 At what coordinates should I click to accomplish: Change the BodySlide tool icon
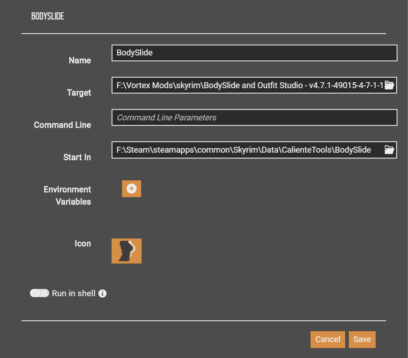point(127,251)
